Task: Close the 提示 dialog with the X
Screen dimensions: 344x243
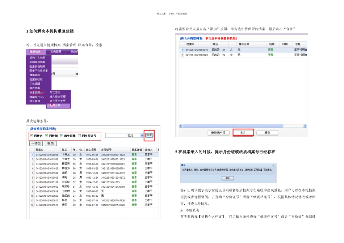Action: [x=274, y=165]
